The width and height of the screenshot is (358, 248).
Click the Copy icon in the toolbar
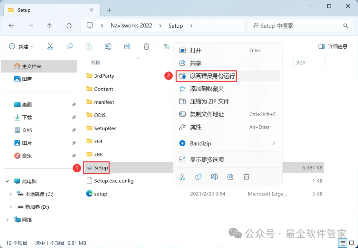point(69,46)
